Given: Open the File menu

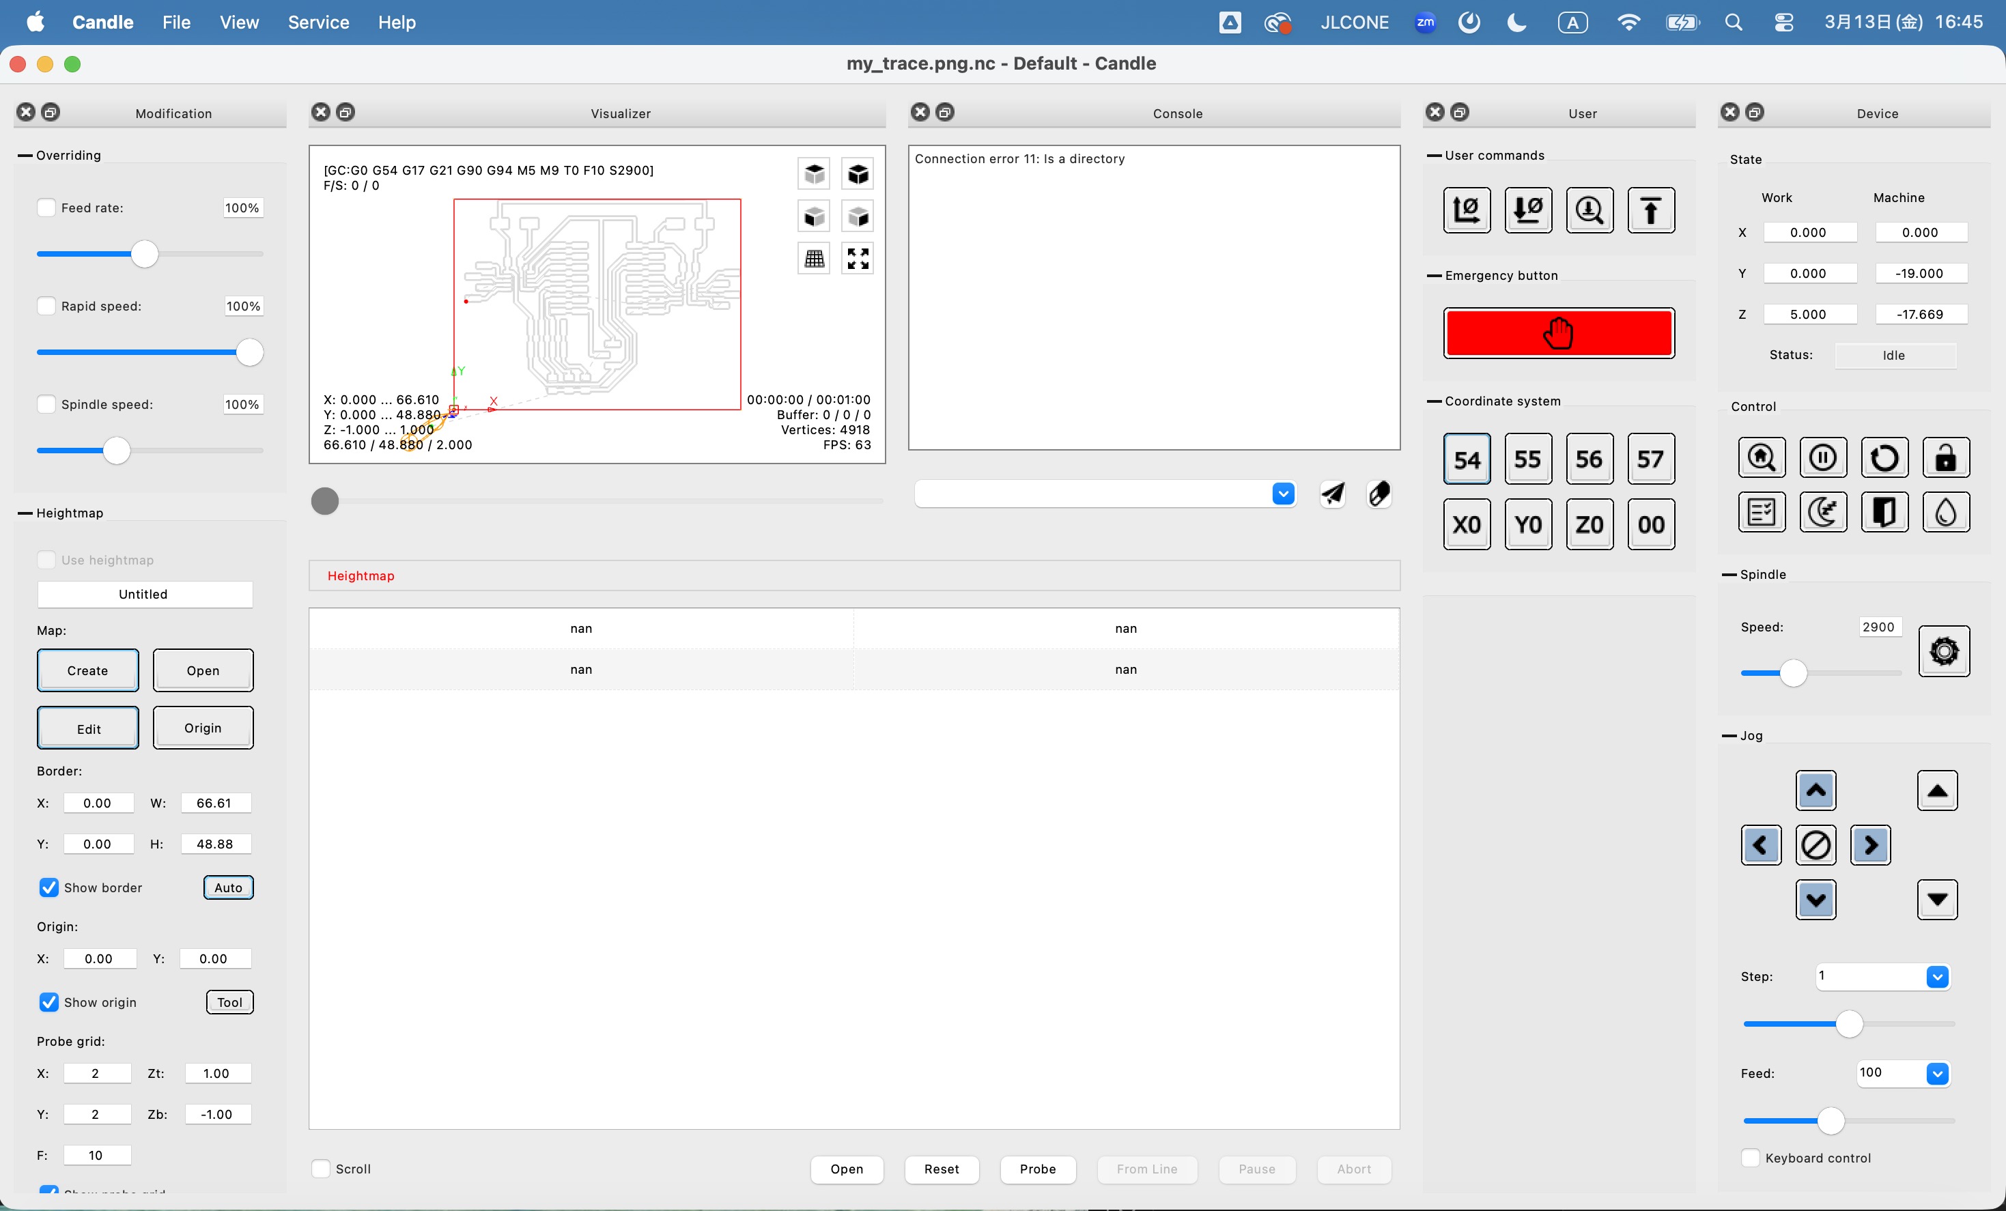Looking at the screenshot, I should (176, 22).
